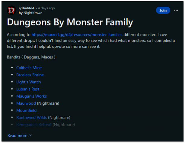Select the Maulwood dungeon link
Image resolution: width=185 pixels, height=143 pixels.
(x=26, y=103)
